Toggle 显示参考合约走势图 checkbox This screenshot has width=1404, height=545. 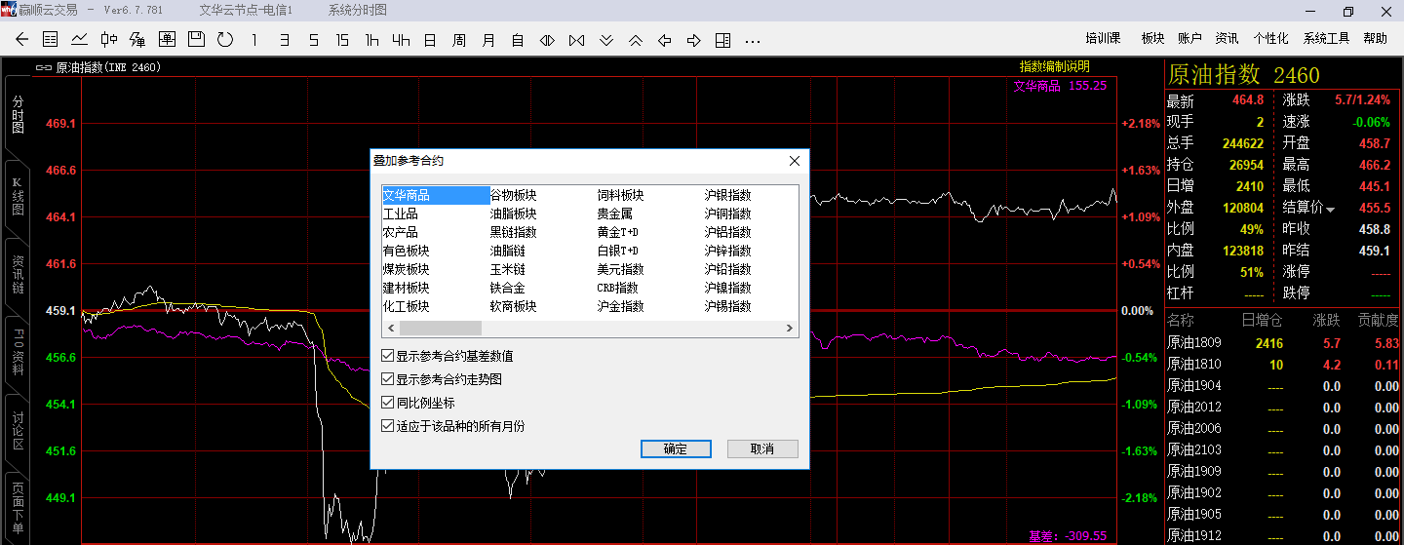[388, 380]
